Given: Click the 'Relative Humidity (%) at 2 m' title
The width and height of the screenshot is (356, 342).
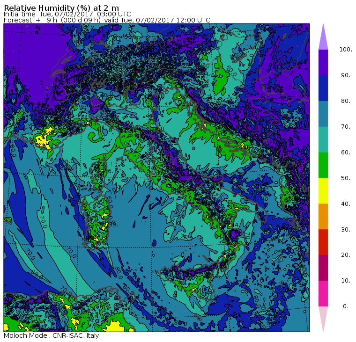Looking at the screenshot, I should point(61,8).
